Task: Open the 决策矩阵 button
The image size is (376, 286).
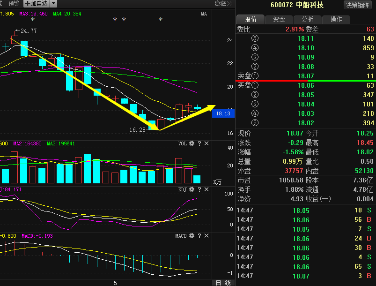Action: [358, 5]
